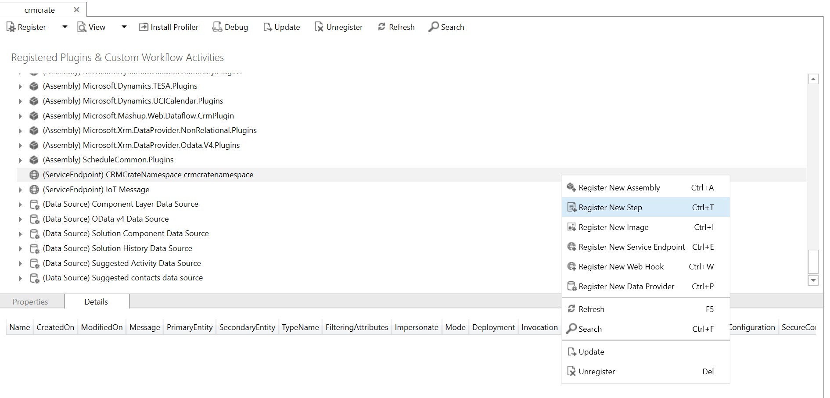
Task: Select Register New Service Endpoint from context menu
Action: point(632,247)
